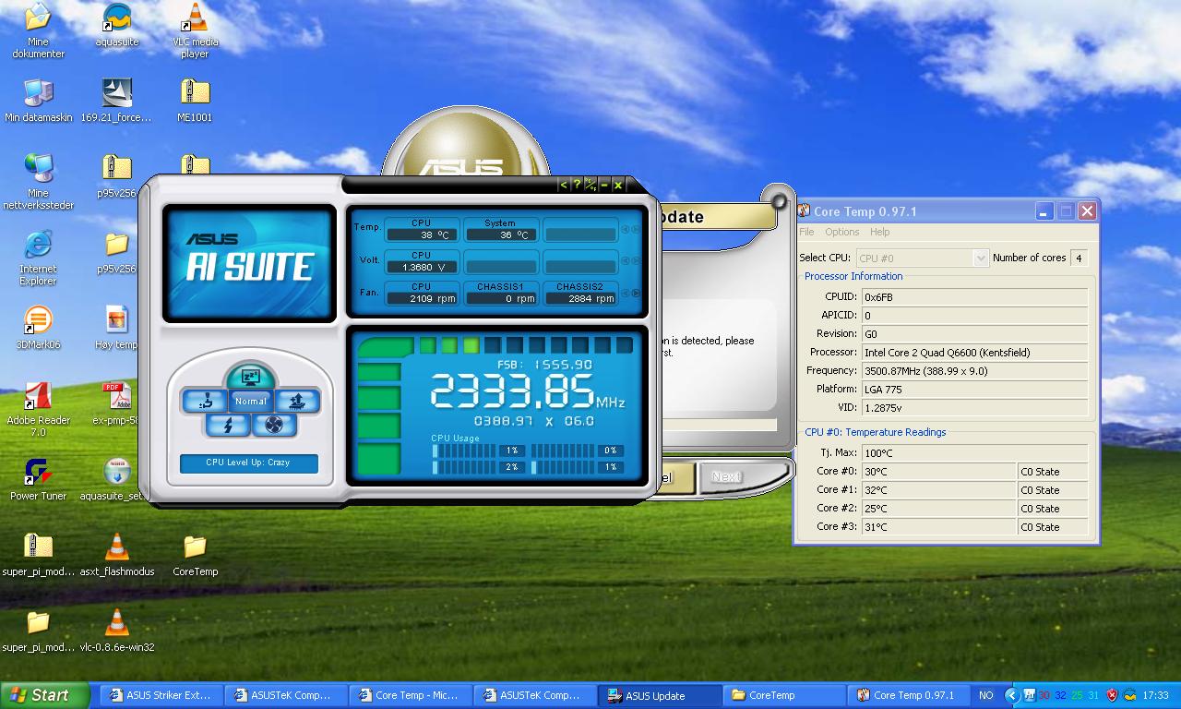Open the File menu in Core Temp
The image size is (1181, 709).
click(806, 232)
